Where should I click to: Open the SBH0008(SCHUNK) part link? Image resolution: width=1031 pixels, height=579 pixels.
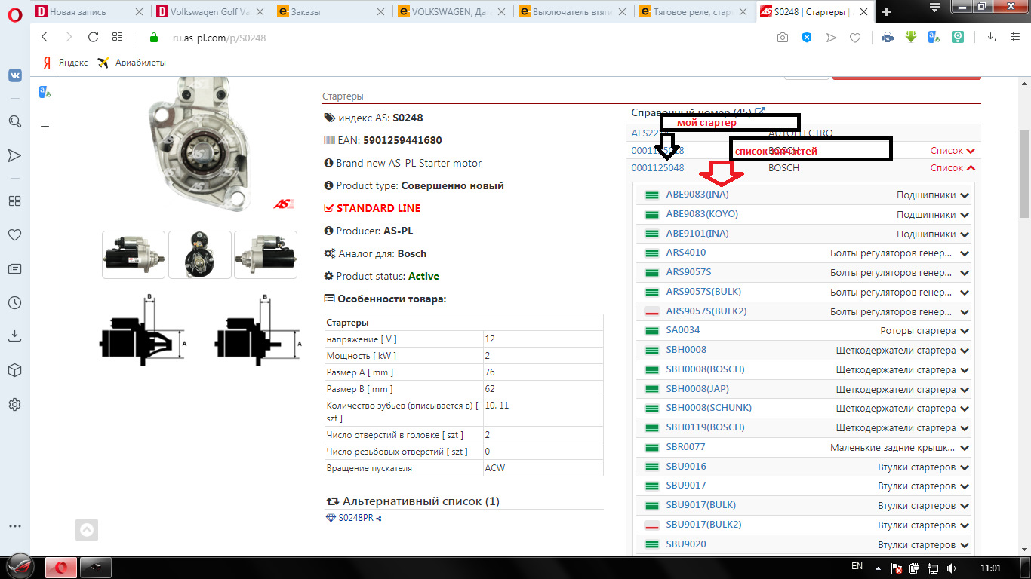pyautogui.click(x=709, y=408)
